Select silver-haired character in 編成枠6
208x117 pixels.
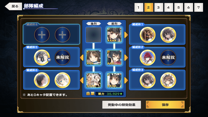click(62, 80)
